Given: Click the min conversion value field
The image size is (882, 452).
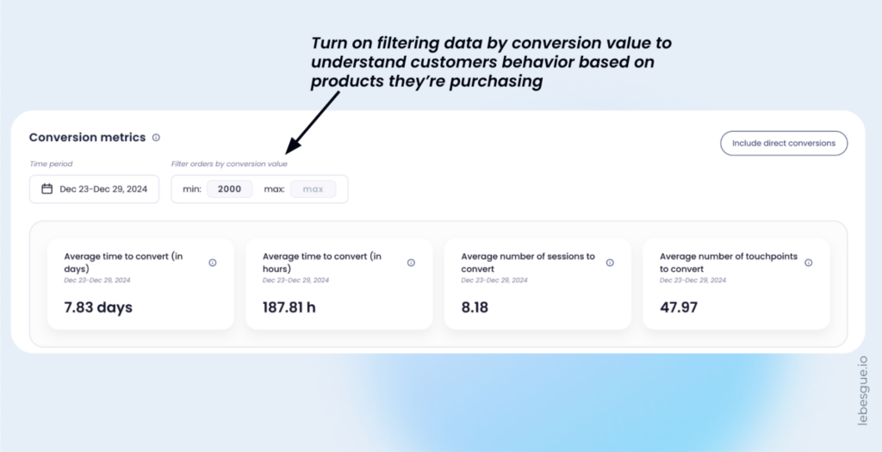Looking at the screenshot, I should (x=229, y=189).
